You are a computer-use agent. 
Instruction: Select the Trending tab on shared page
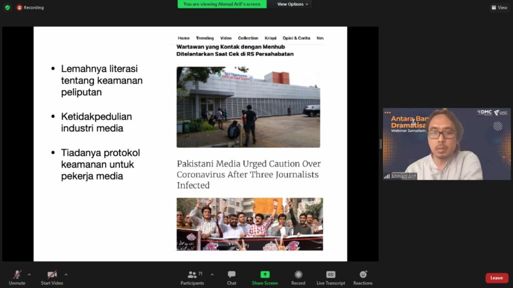coord(204,38)
